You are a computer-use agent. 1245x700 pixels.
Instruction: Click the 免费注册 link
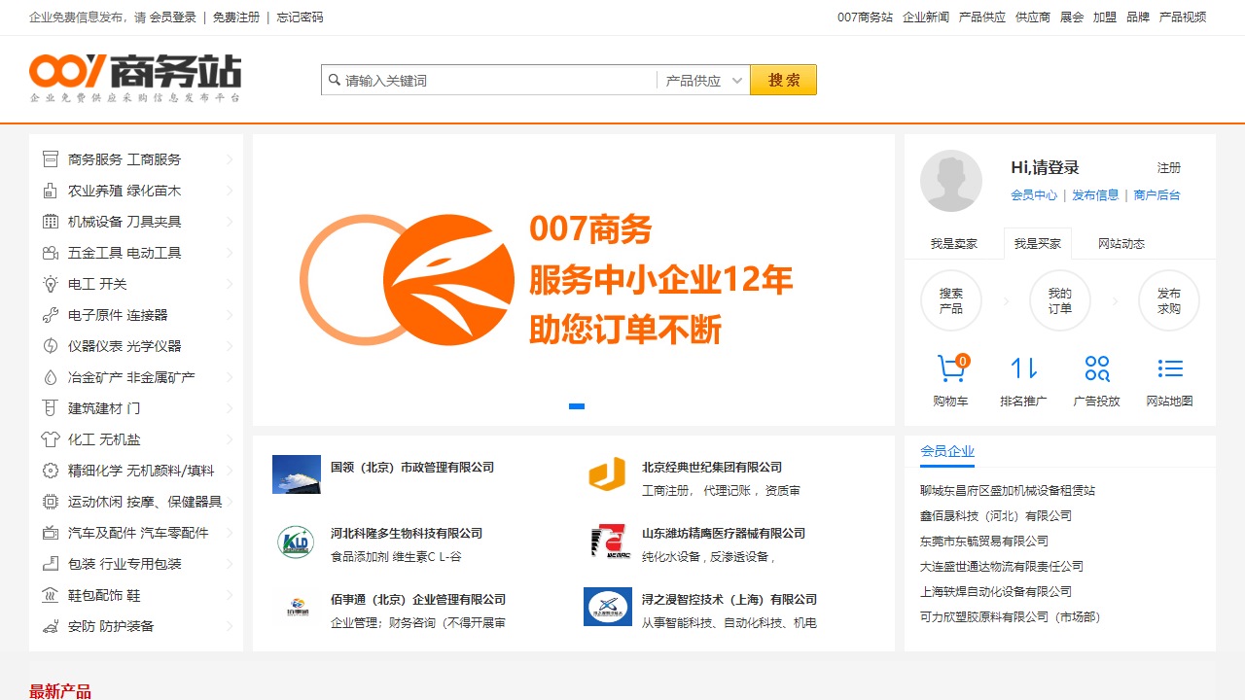click(x=236, y=17)
